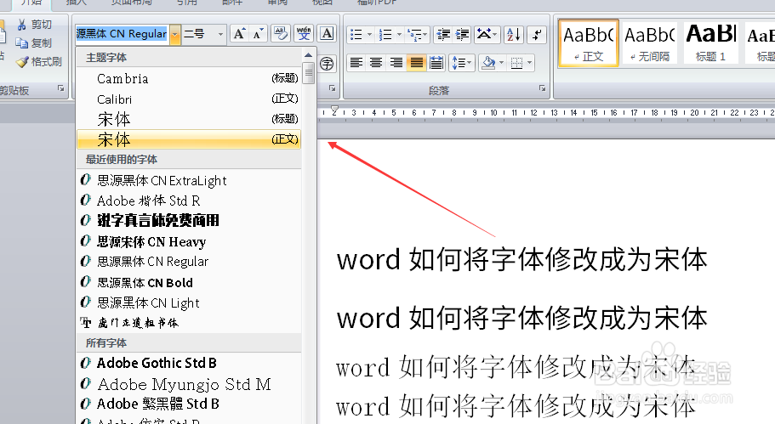Apply numbered list formatting
The image size is (775, 424).
click(x=385, y=35)
